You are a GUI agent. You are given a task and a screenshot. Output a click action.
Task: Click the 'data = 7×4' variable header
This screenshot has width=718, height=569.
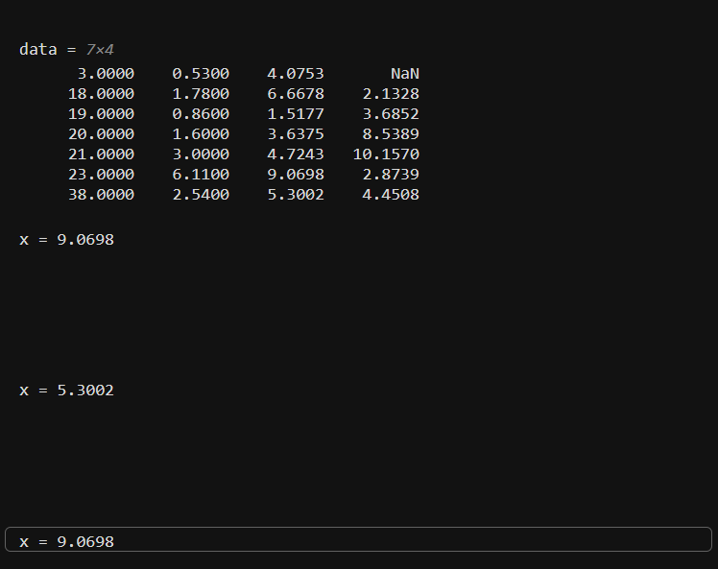pyautogui.click(x=66, y=50)
